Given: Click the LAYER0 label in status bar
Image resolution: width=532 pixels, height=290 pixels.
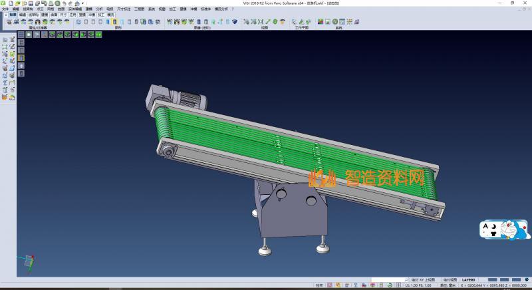Looking at the screenshot, I should click(x=469, y=280).
